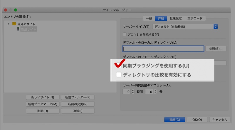
Task: Click the キャンセル button
Action: click(220, 120)
